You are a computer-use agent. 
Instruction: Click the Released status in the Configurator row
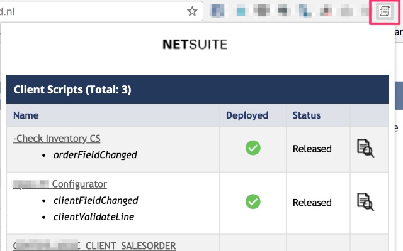312,203
